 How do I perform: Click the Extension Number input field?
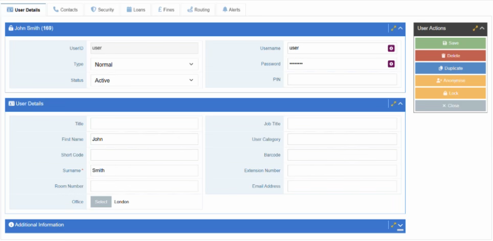(342, 171)
